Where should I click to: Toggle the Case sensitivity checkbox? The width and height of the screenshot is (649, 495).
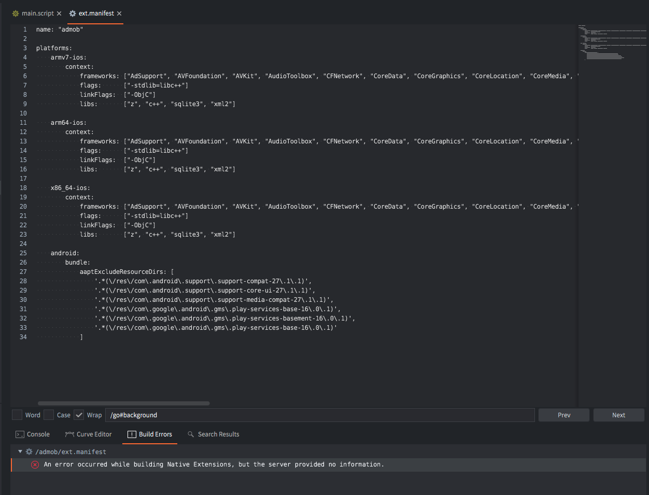[49, 415]
